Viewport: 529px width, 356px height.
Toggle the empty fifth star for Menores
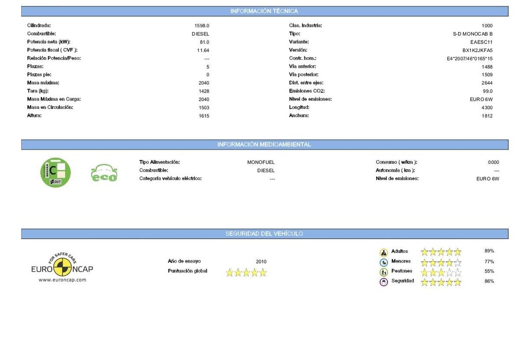[458, 261]
